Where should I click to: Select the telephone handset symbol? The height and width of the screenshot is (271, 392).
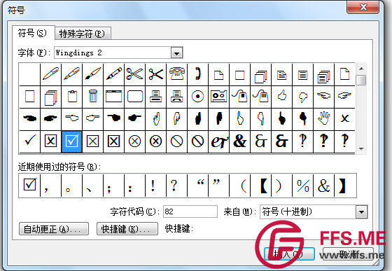click(197, 74)
